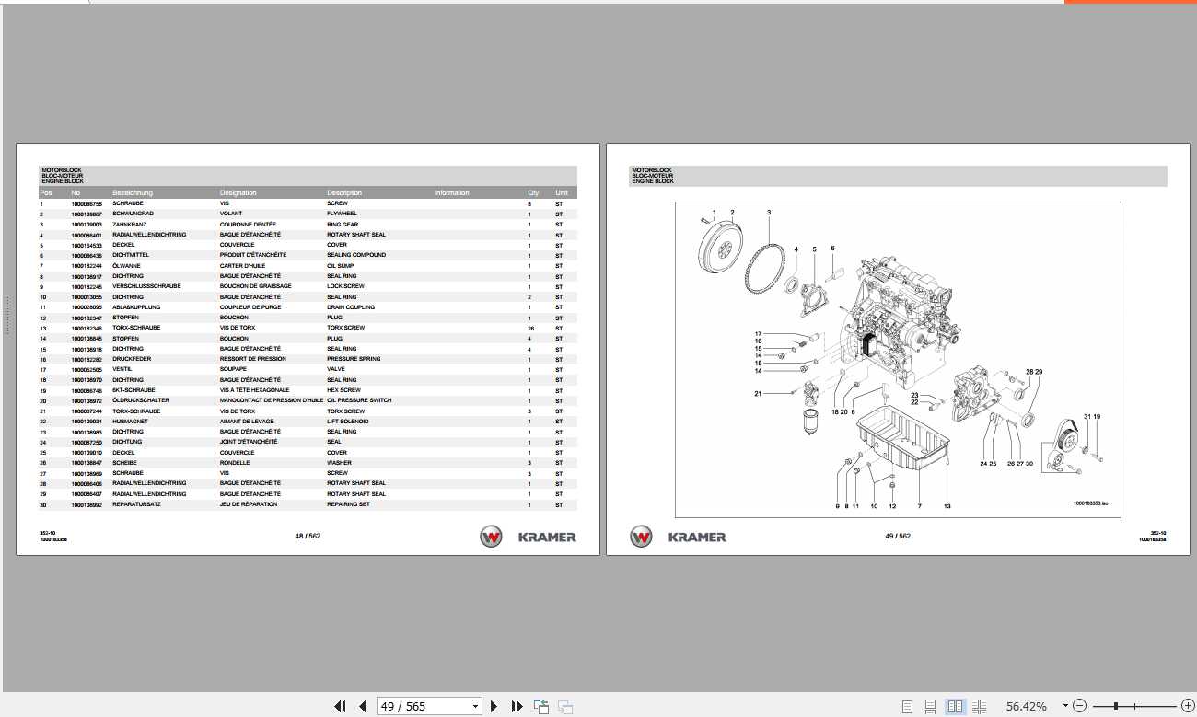The image size is (1197, 717).
Task: Click the DRAIN COUPLING description
Action: click(351, 307)
